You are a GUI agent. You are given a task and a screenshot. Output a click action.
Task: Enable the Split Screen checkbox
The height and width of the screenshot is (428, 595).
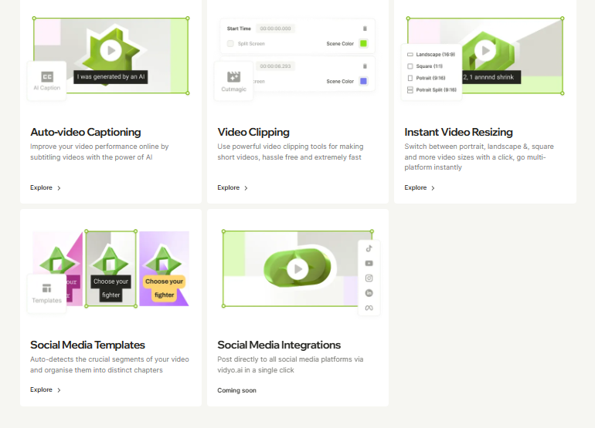(230, 44)
